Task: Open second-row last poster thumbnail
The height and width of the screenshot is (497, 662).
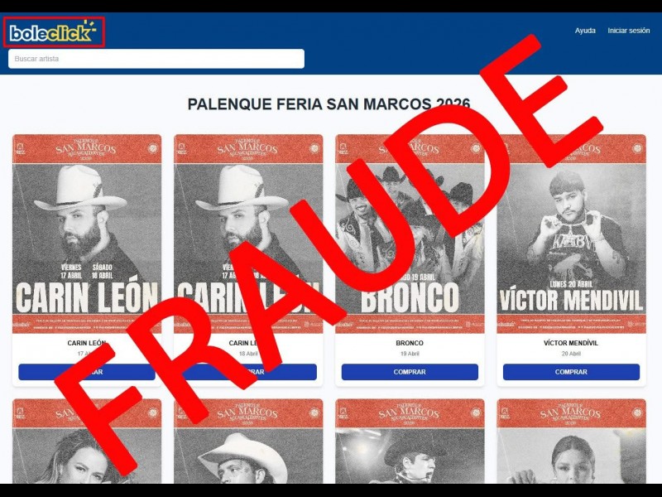Action: 571,442
